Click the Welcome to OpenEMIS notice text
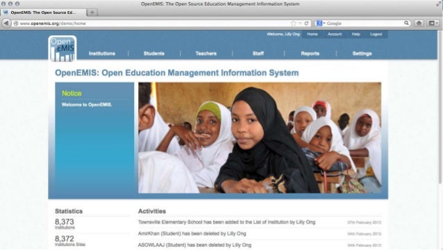This screenshot has height=250, width=443. pos(87,105)
